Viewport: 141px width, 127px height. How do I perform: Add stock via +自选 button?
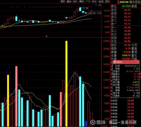(101, 2)
